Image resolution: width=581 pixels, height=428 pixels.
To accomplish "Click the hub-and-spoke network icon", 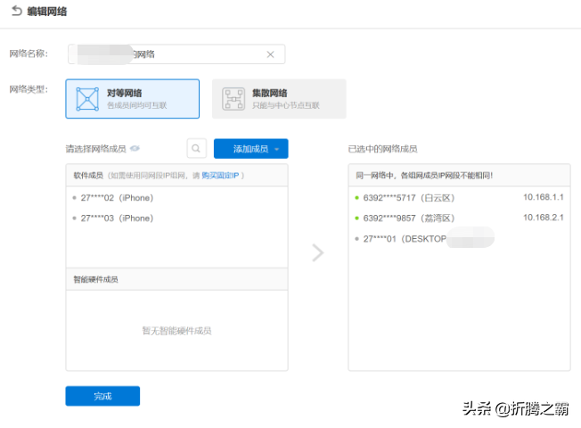I will coord(233,99).
